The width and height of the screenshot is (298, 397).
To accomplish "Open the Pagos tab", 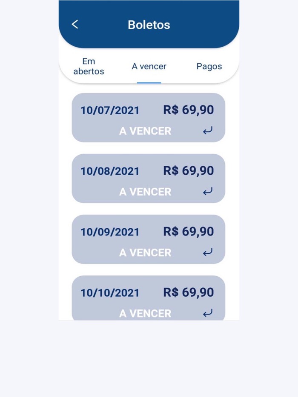I will pyautogui.click(x=209, y=66).
